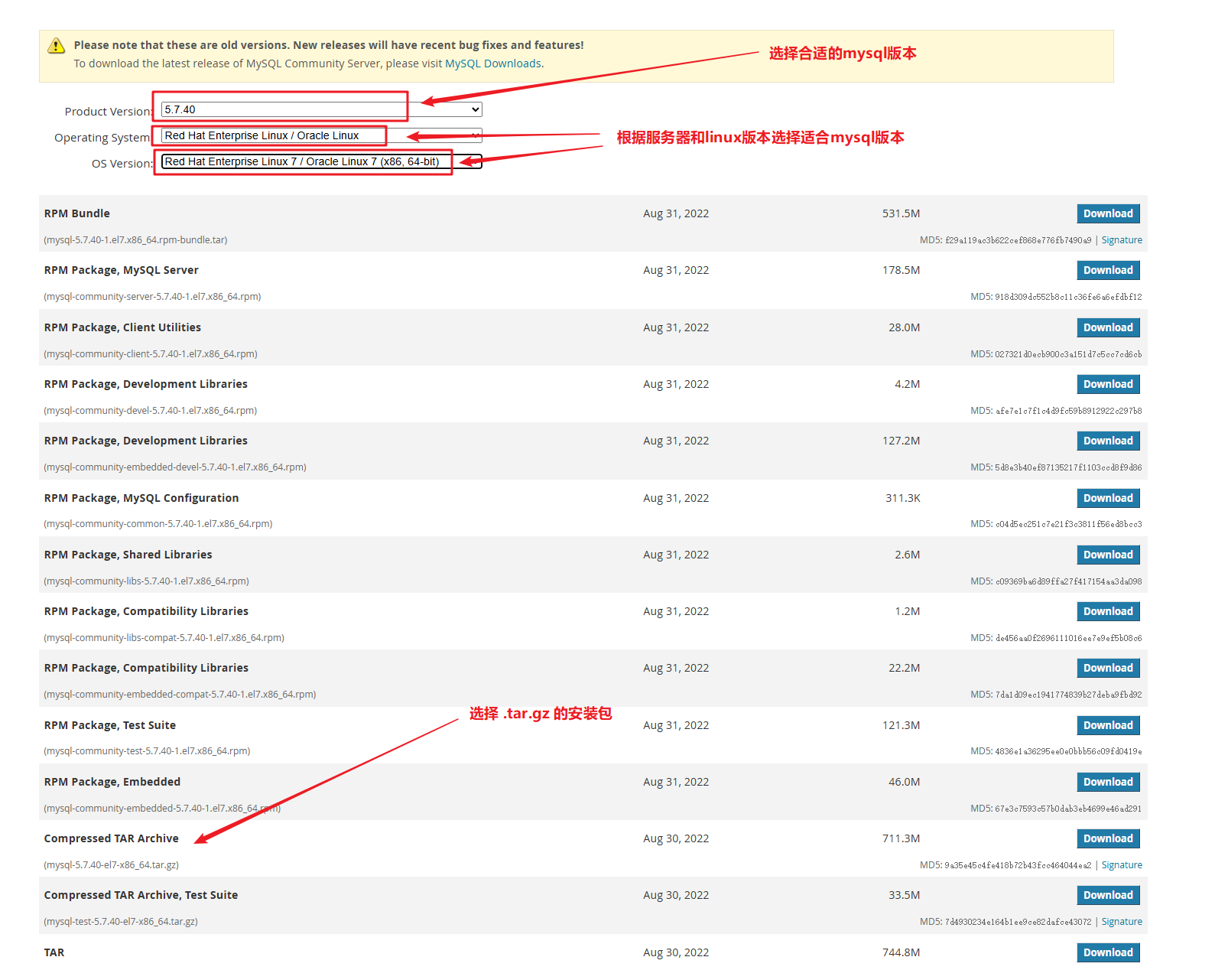
Task: Download Compressed TAR Archive, Test Suite
Action: [1108, 895]
